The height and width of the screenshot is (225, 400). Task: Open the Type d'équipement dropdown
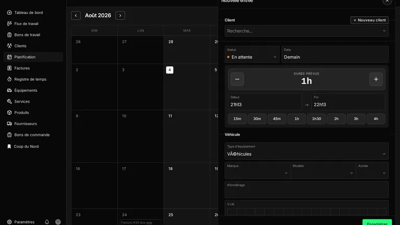pyautogui.click(x=306, y=151)
